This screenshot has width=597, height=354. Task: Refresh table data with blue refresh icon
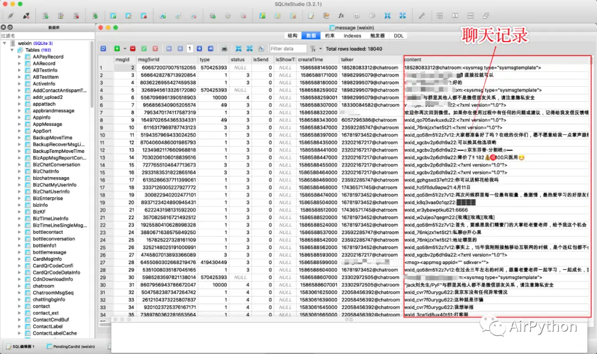tap(103, 49)
